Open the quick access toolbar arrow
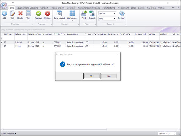181x136 pixels. [13, 3]
